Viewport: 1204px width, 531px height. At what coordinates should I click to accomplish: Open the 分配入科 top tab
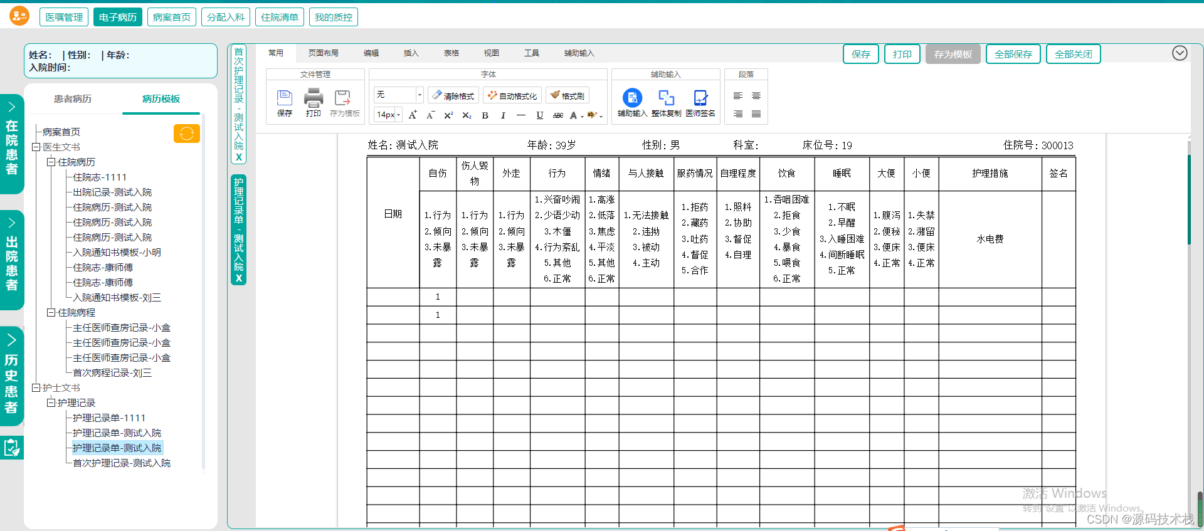226,17
